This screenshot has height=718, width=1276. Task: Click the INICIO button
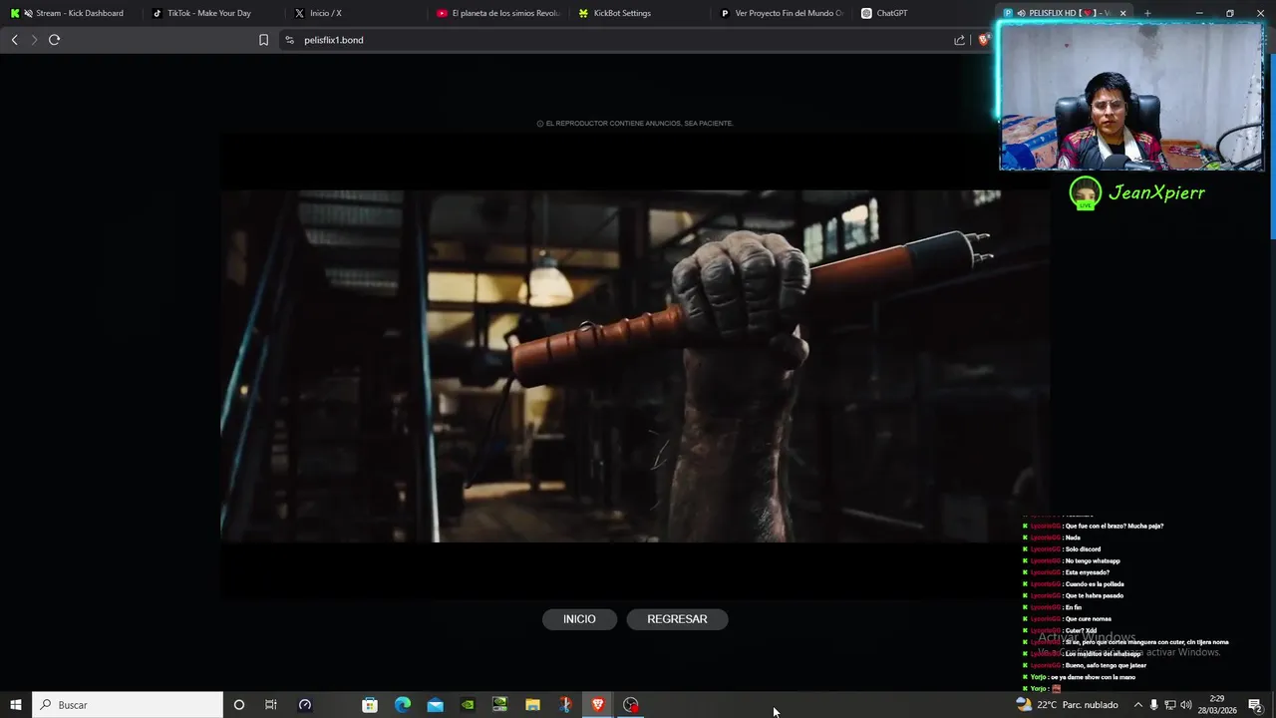tap(579, 619)
